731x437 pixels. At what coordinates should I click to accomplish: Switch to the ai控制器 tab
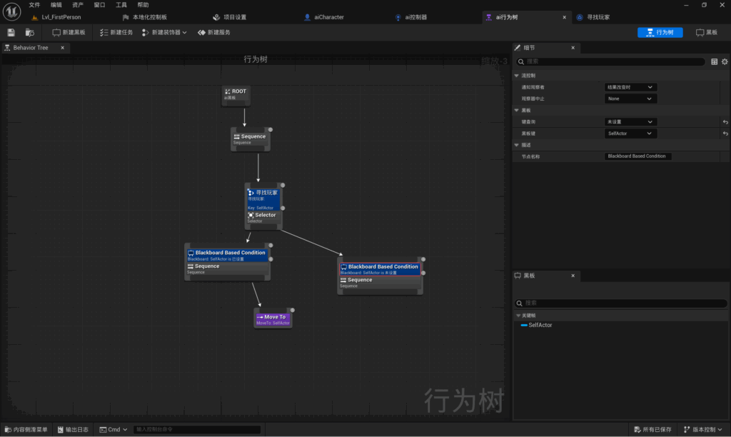(x=415, y=17)
